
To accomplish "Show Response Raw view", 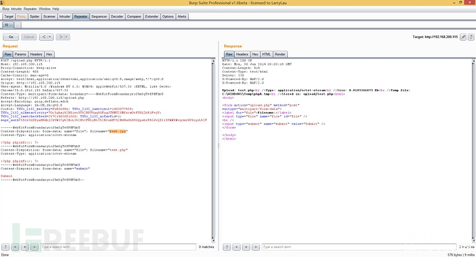I will click(229, 55).
